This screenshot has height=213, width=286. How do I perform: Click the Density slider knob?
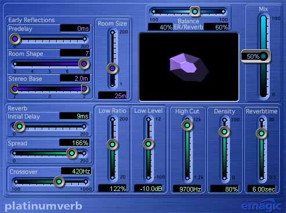point(225,132)
